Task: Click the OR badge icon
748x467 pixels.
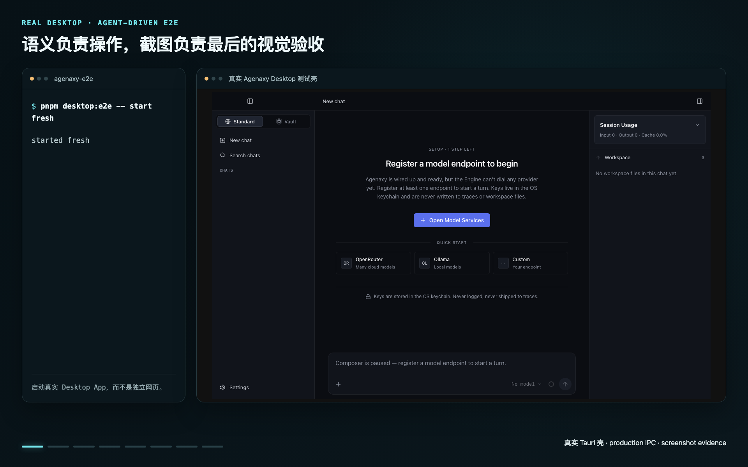Action: pos(346,263)
